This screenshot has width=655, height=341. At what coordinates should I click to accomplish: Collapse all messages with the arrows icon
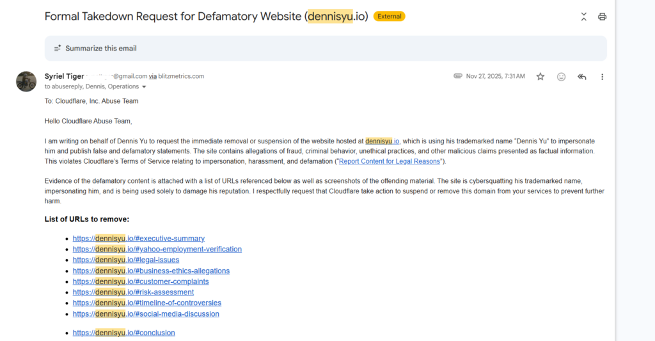tap(583, 17)
